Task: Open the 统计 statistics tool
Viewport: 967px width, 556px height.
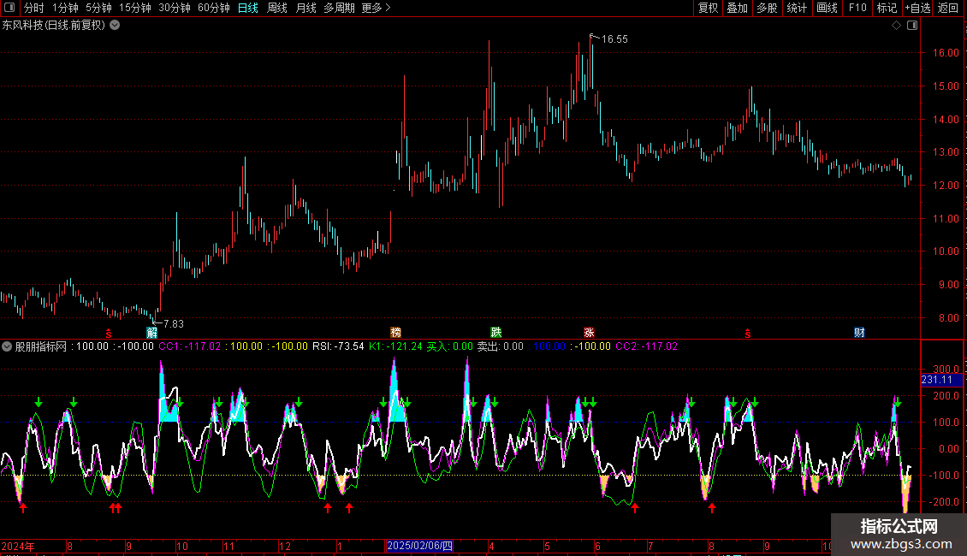Action: pos(797,8)
